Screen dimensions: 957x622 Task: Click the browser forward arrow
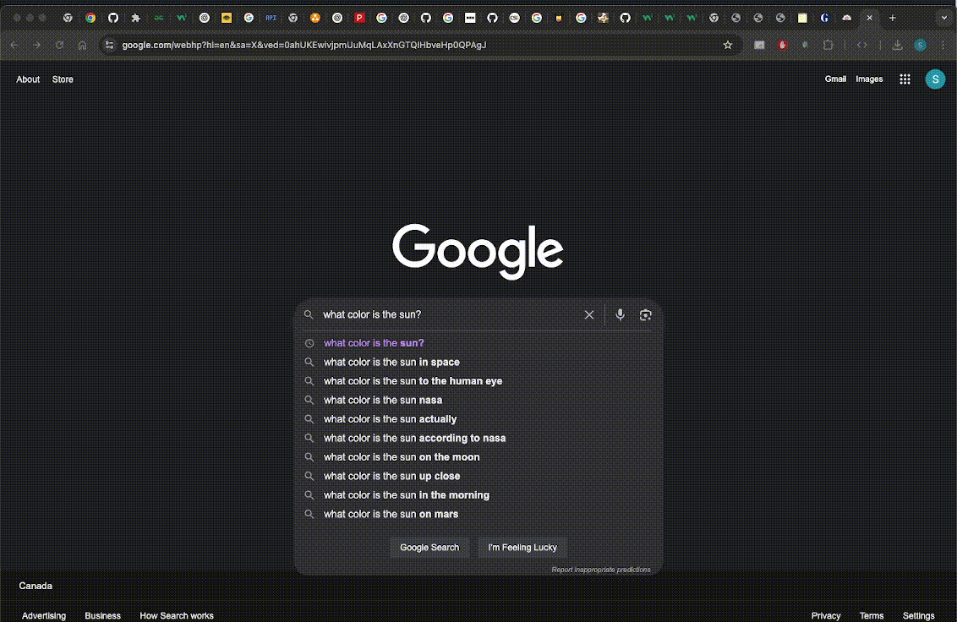tap(36, 45)
